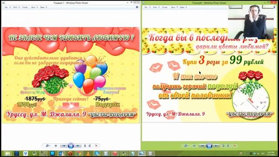Click actual size button in right viewer
Screen dimensions: 279x157
coord(194,146)
